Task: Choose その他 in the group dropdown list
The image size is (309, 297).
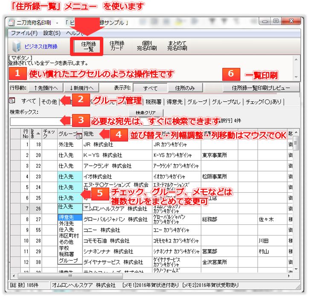Action: 70,242
